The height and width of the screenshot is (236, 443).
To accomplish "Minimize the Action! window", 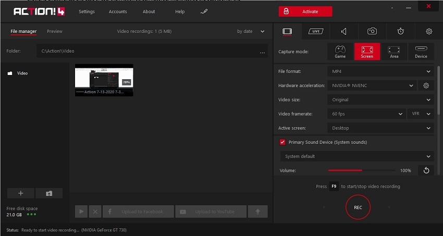I will click(x=409, y=8).
